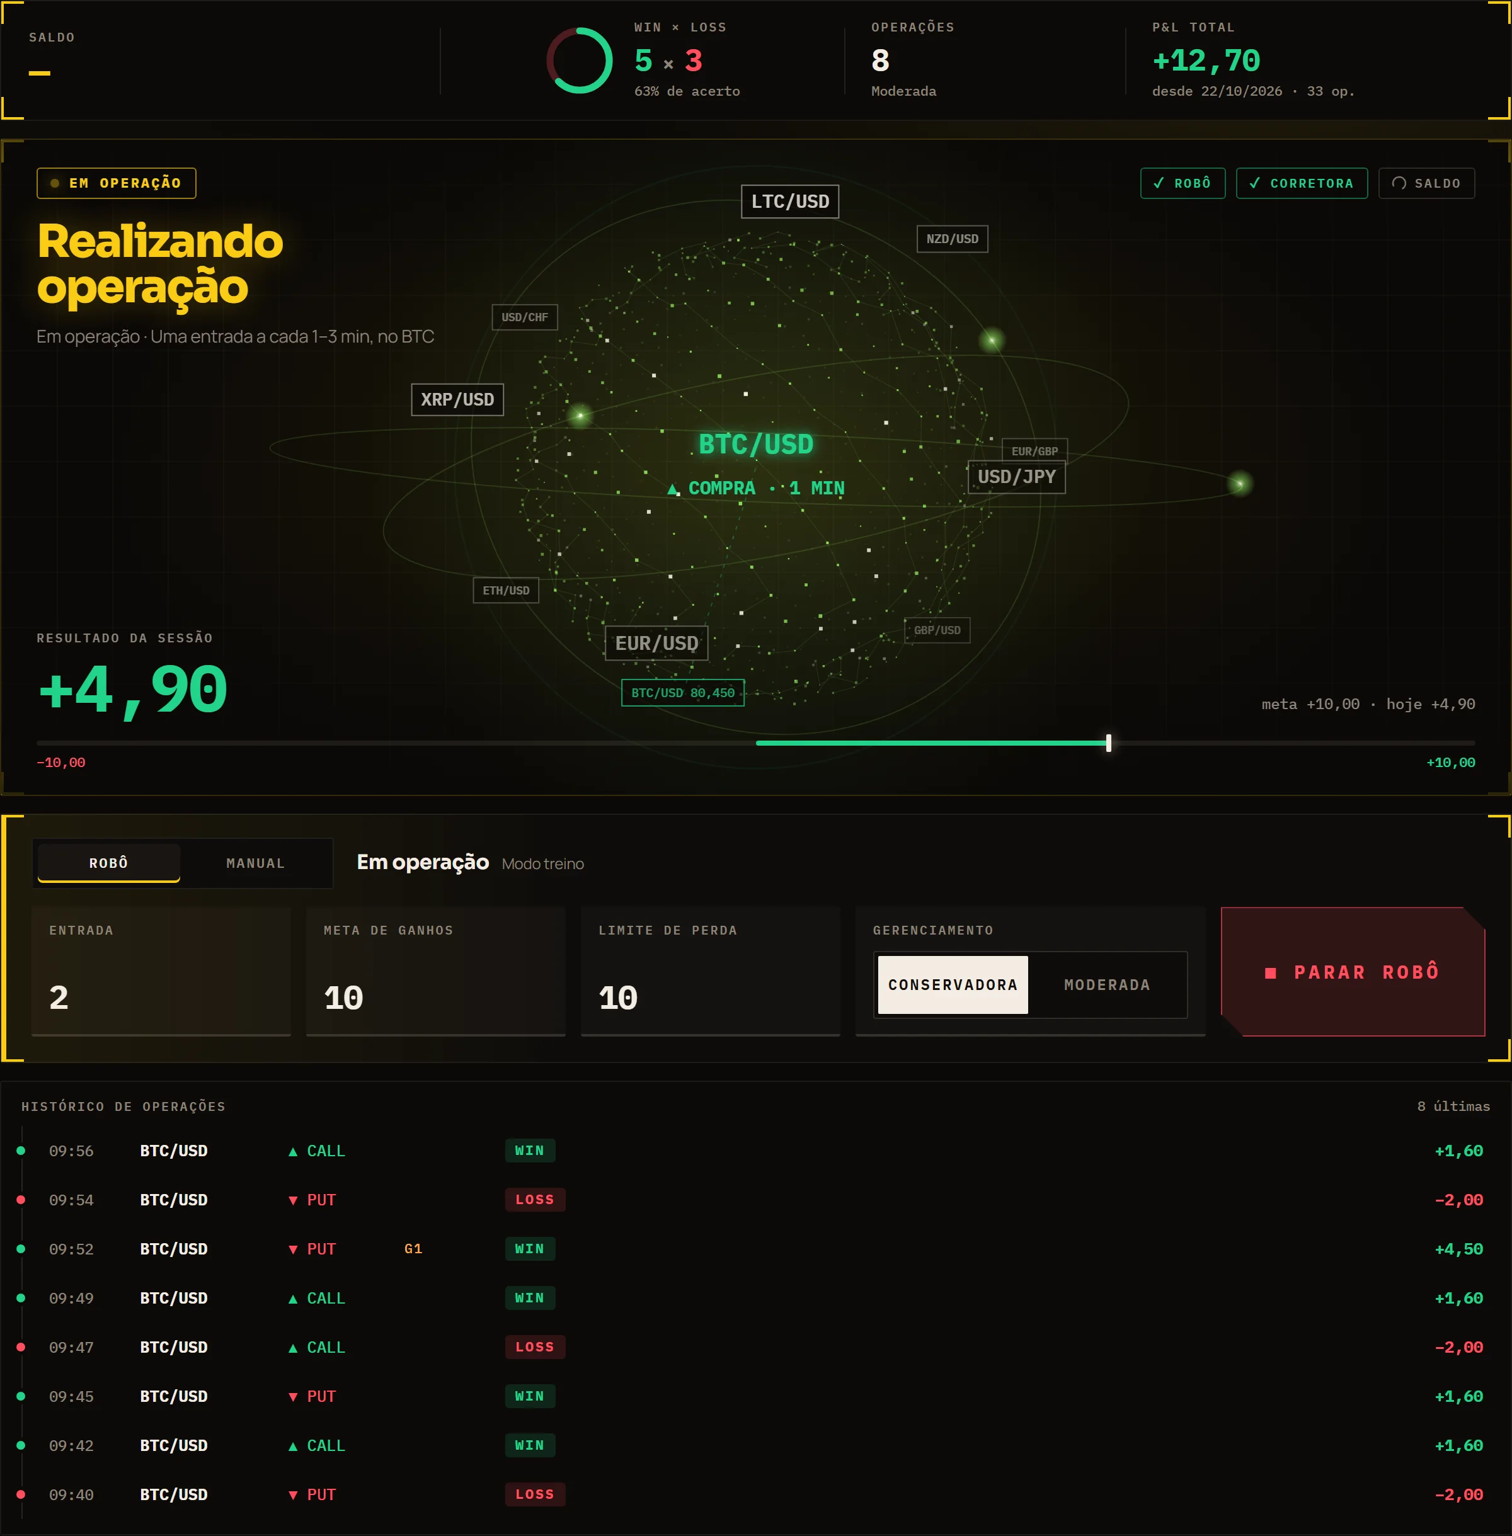Click the Limite de Perda field
1512x1536 pixels.
(711, 972)
